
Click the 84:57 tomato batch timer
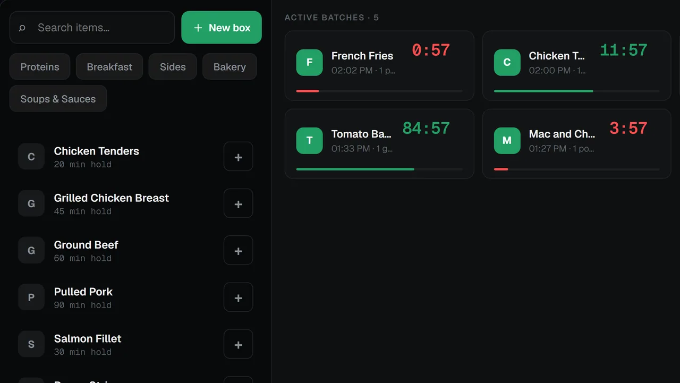pos(426,129)
